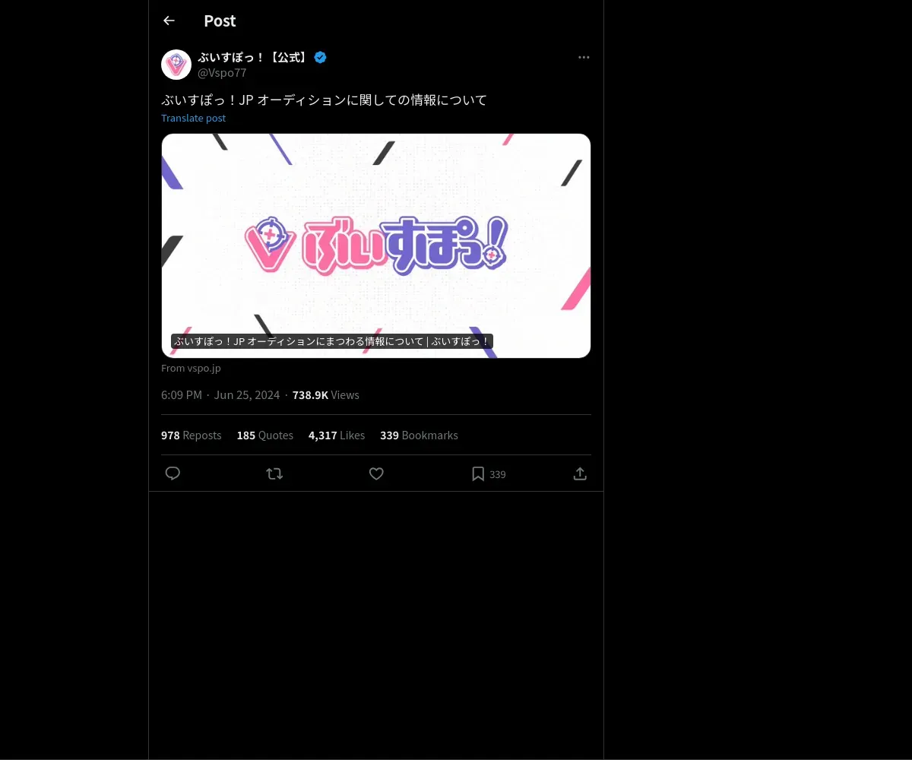Share the post via the upload icon

(580, 473)
